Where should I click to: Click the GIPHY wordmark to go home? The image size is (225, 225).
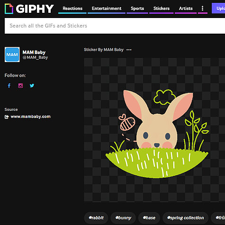pos(35,9)
